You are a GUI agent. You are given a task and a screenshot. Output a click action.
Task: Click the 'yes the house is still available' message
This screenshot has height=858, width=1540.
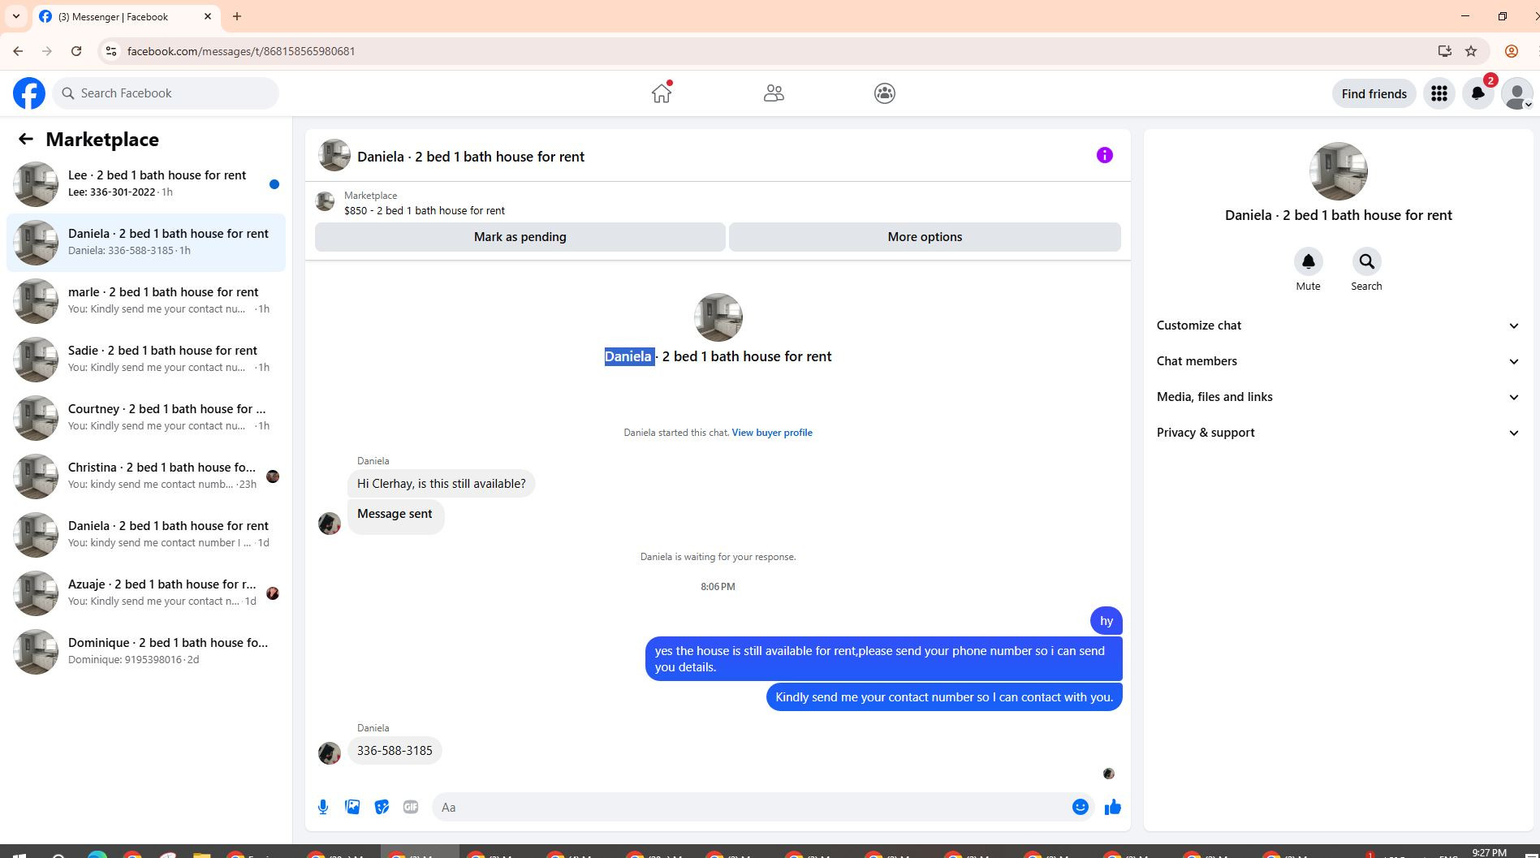pos(884,659)
